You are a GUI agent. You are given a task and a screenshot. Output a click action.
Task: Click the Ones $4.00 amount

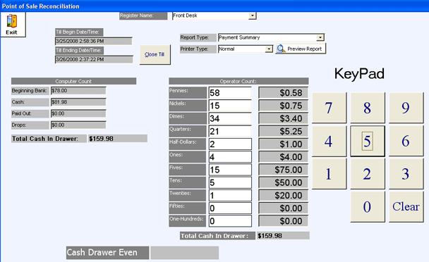[283, 157]
